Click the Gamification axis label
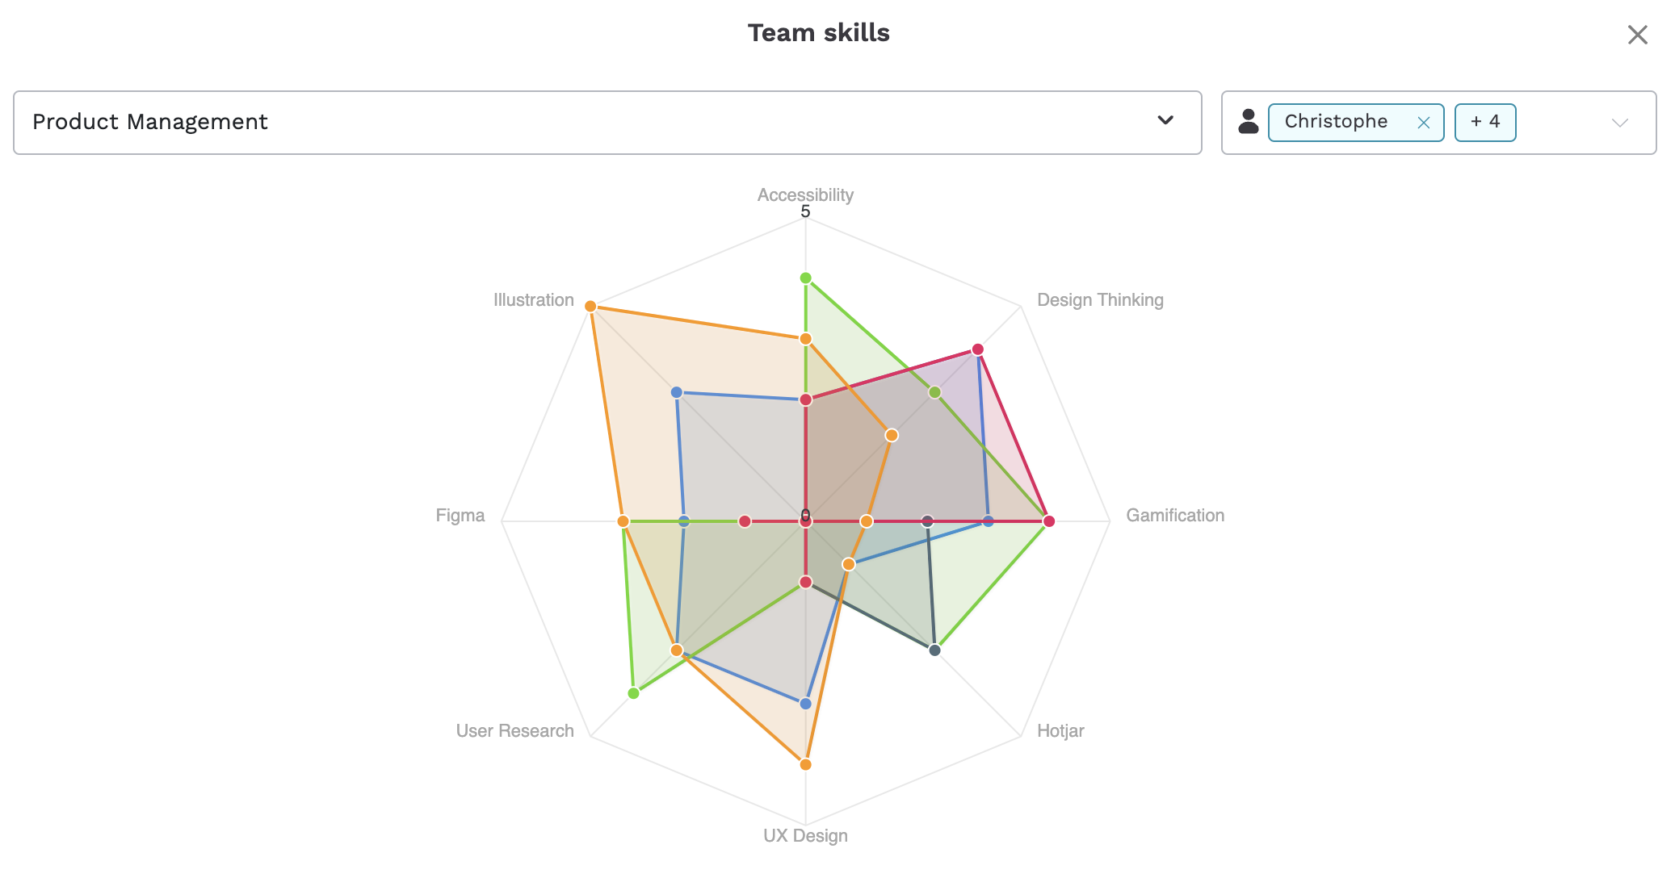This screenshot has height=878, width=1675. pyautogui.click(x=1175, y=516)
